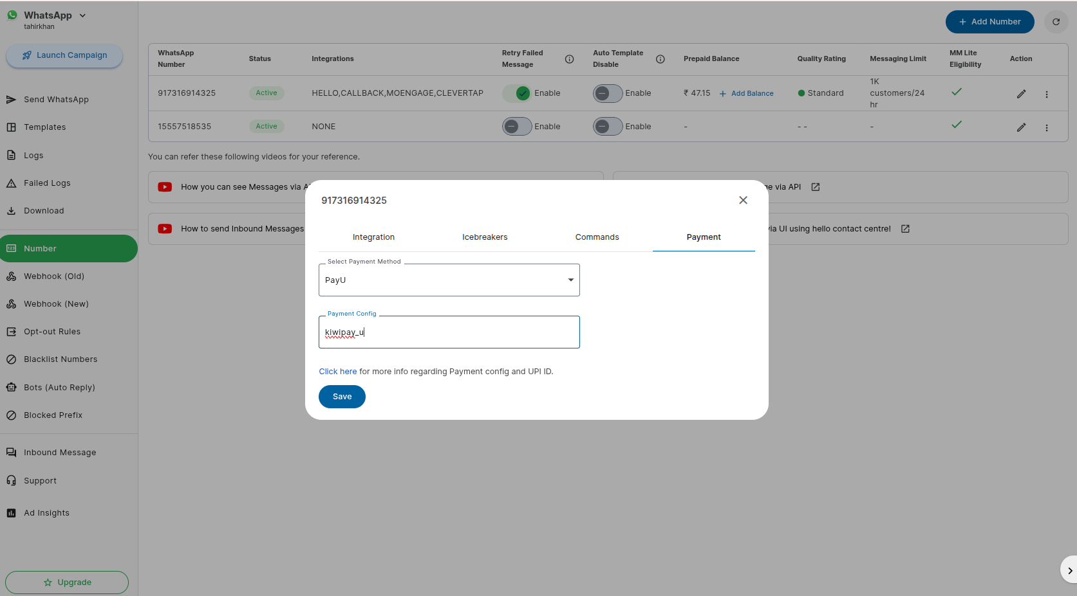Expand the WhatsApp product switcher chevron
The height and width of the screenshot is (596, 1077).
[82, 15]
